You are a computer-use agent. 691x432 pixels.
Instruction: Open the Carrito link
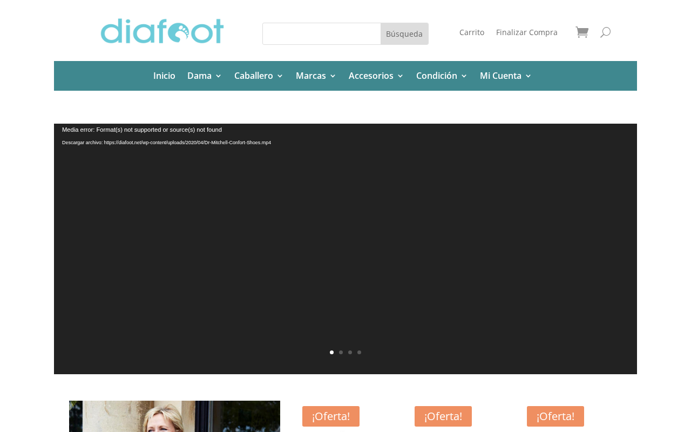[472, 32]
